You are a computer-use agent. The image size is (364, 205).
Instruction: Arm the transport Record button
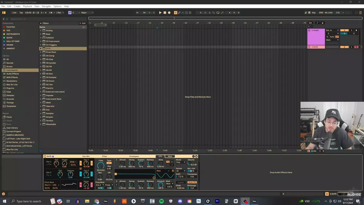pyautogui.click(x=169, y=13)
